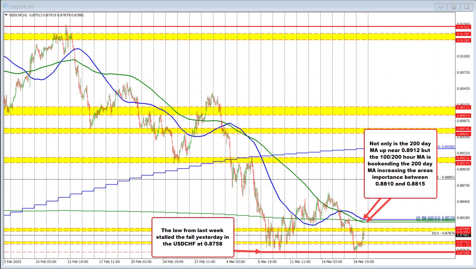The width and height of the screenshot is (476, 269).
Task: Select the 0.87995 price level tag
Action: click(x=464, y=228)
